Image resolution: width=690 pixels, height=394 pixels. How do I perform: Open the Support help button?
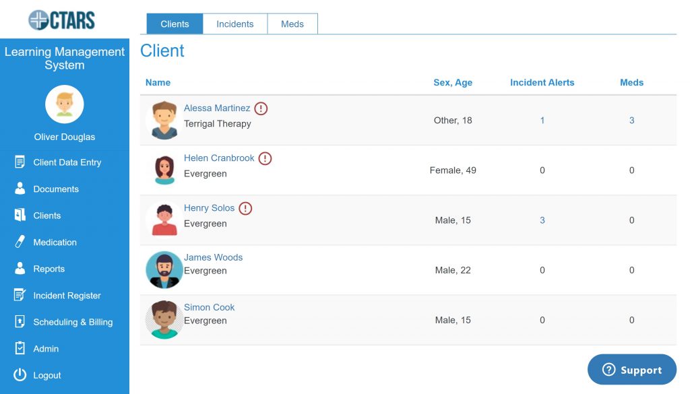point(631,370)
